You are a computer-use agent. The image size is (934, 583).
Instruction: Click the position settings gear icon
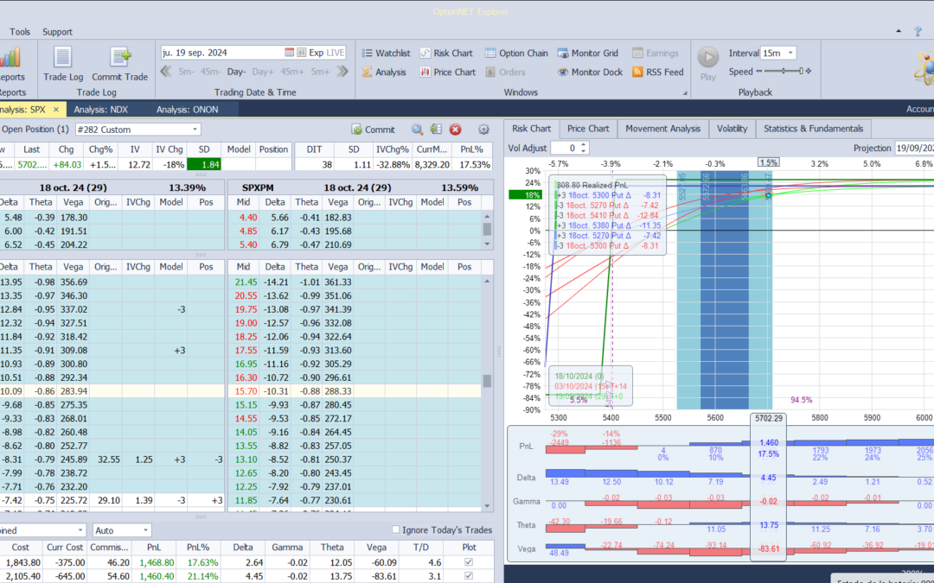click(x=483, y=130)
